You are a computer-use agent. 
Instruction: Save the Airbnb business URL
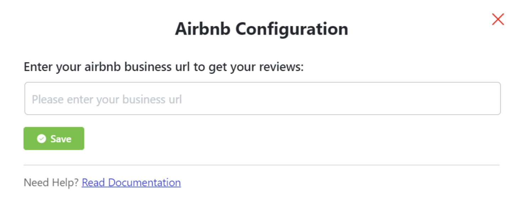(54, 138)
